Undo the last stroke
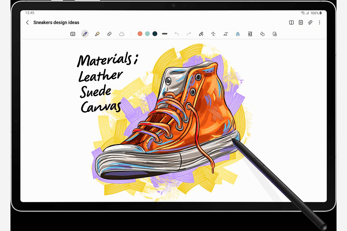The width and height of the screenshot is (347, 231). (x=177, y=34)
